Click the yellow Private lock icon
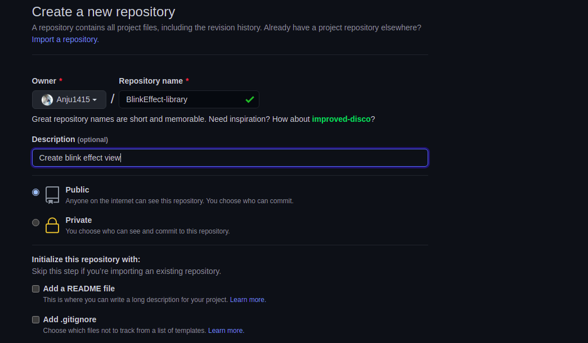This screenshot has height=343, width=588. click(52, 225)
